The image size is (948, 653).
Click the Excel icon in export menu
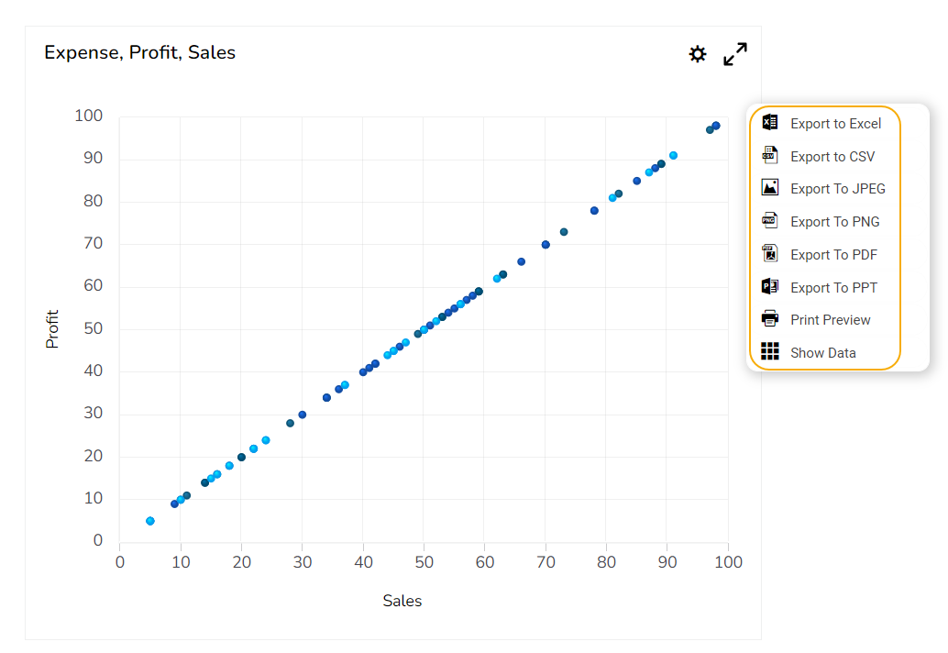click(x=770, y=123)
